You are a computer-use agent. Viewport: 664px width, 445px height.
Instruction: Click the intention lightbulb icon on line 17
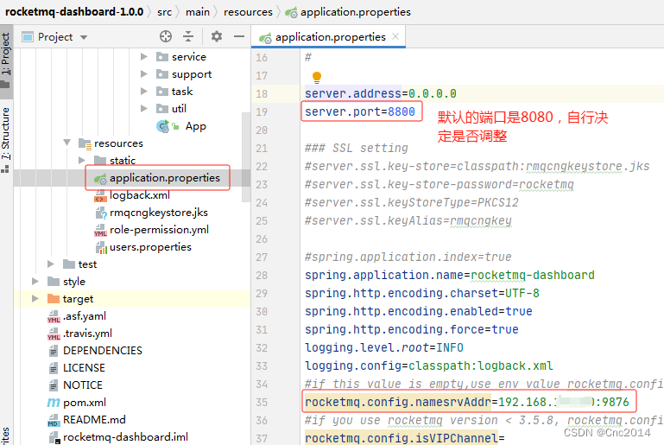(x=317, y=77)
